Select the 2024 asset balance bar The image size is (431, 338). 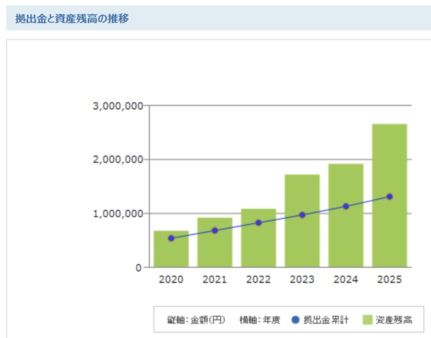pyautogui.click(x=346, y=215)
